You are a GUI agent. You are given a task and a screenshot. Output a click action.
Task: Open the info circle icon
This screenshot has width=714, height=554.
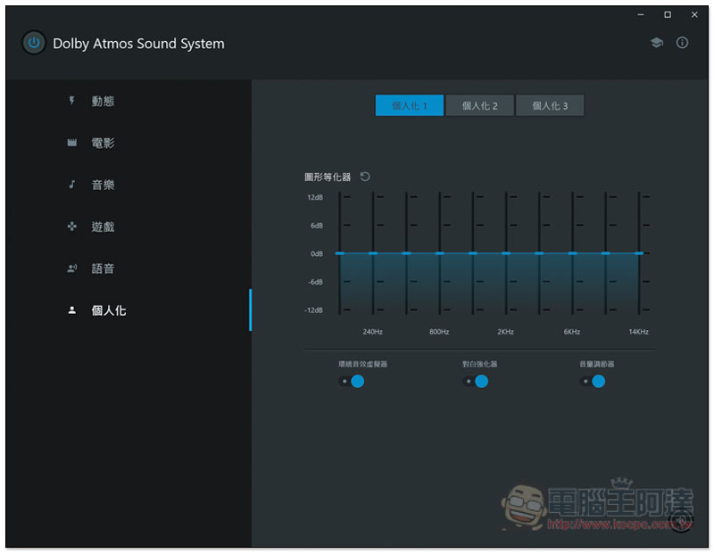pos(682,43)
